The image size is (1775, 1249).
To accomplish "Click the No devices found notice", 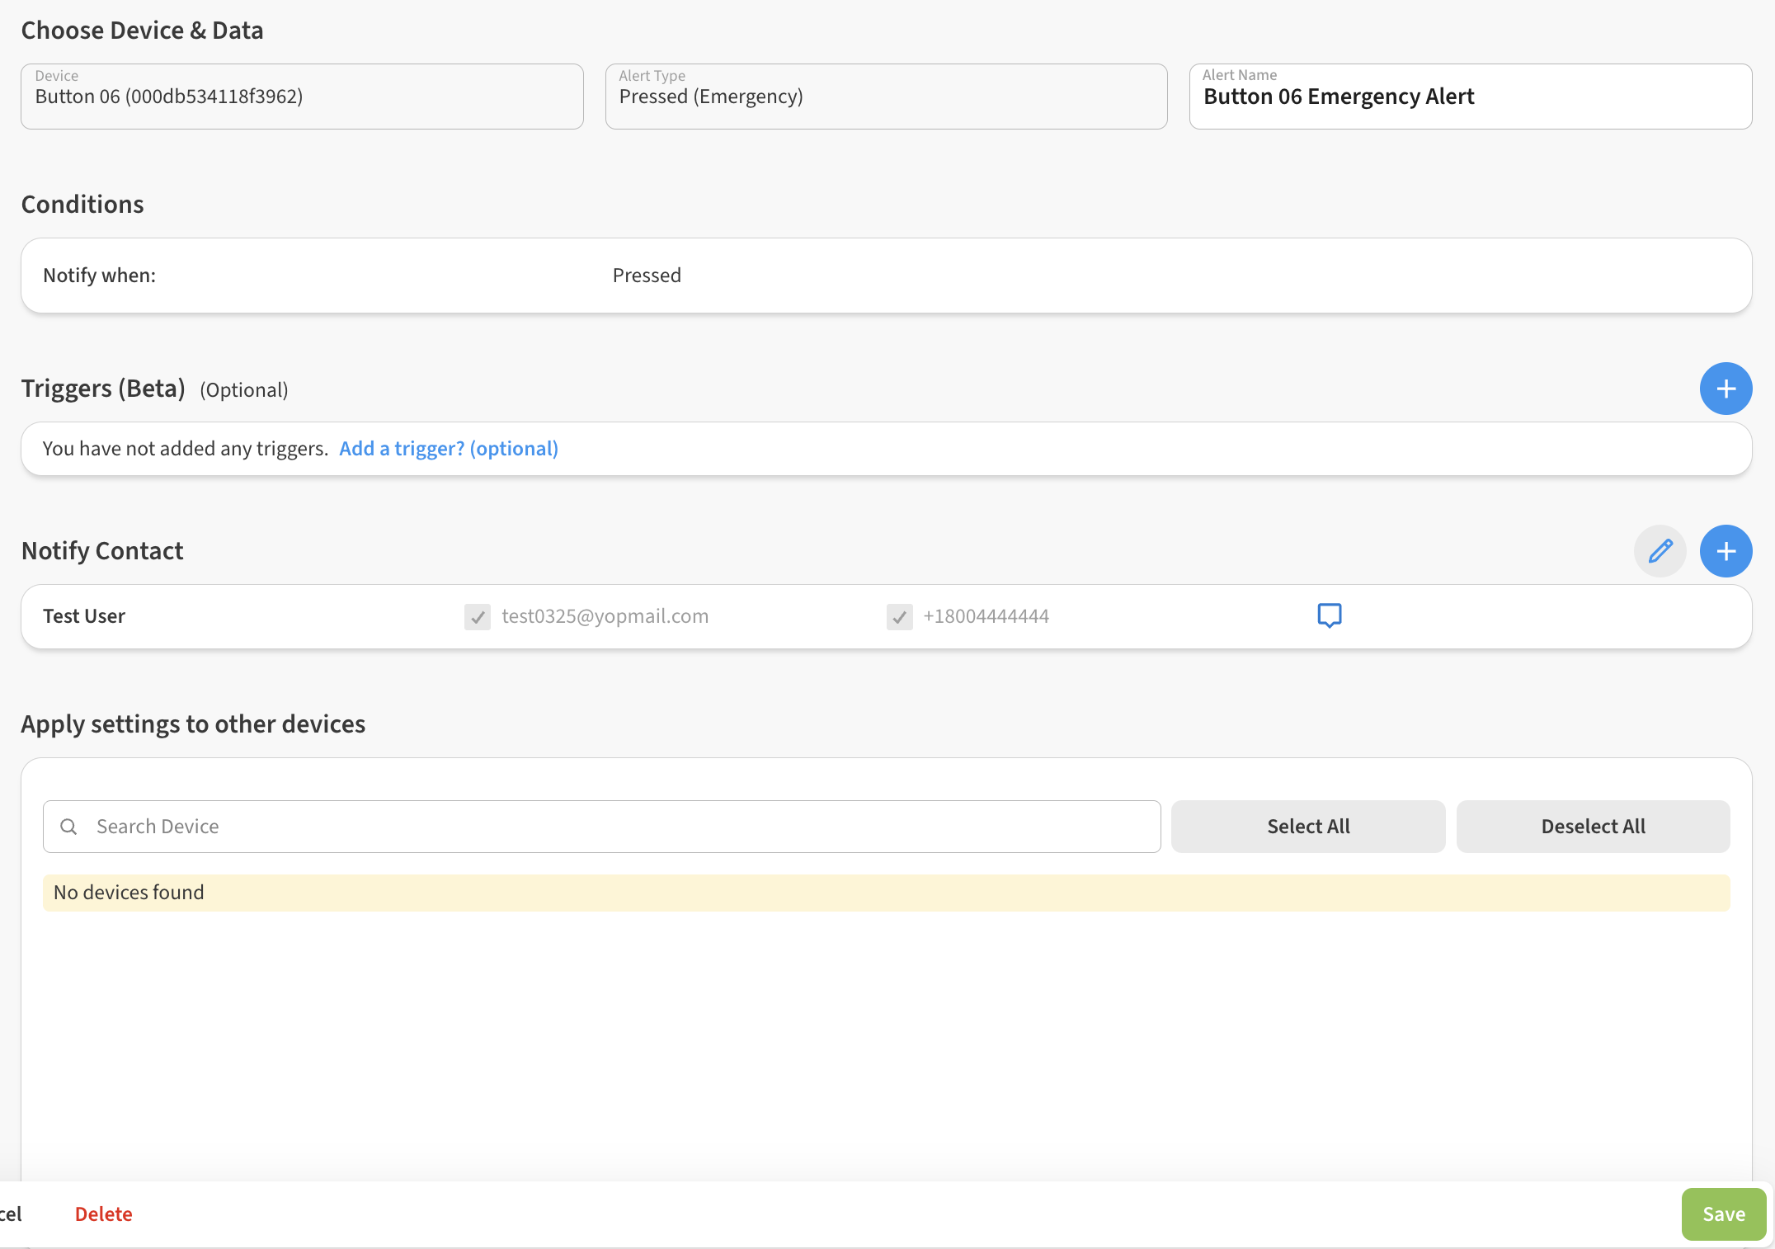I will (x=886, y=893).
